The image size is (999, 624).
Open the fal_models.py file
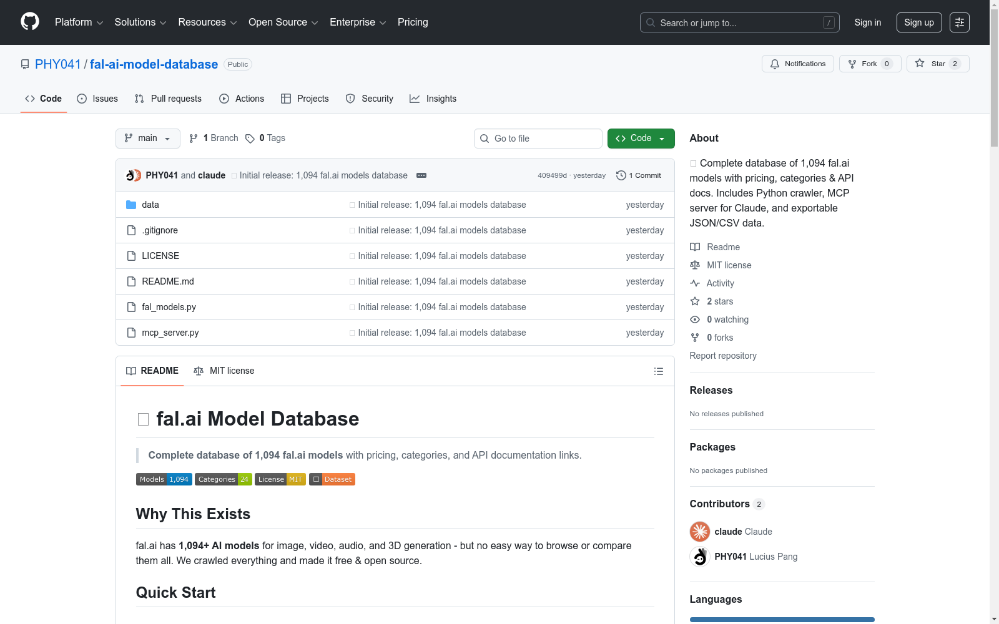coord(169,307)
